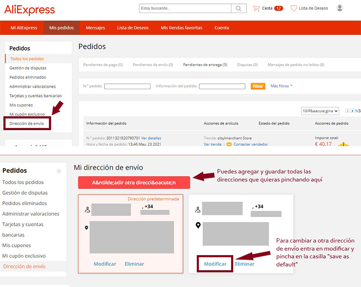The image size is (361, 287).
Task: Open Dirección de envío in upper sidebar
Action: pyautogui.click(x=26, y=123)
